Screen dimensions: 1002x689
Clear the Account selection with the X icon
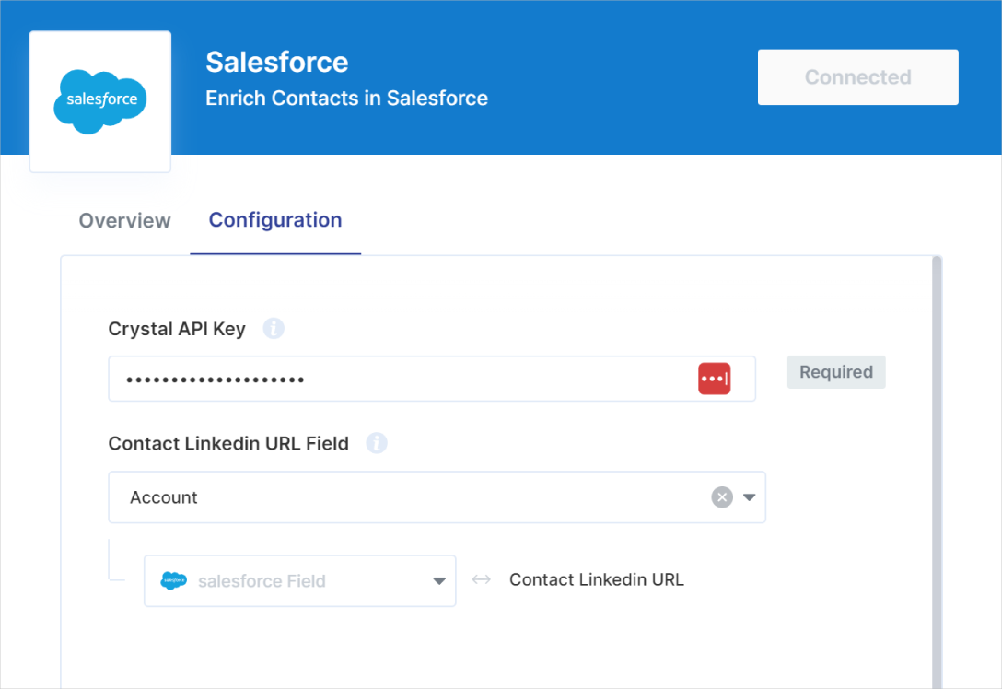(x=722, y=497)
